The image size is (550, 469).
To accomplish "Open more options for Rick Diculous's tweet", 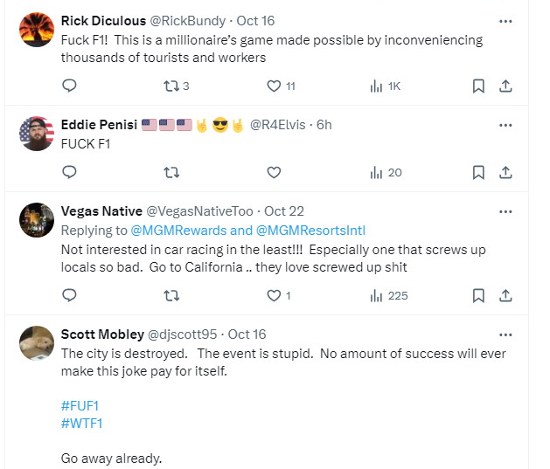I will click(505, 21).
